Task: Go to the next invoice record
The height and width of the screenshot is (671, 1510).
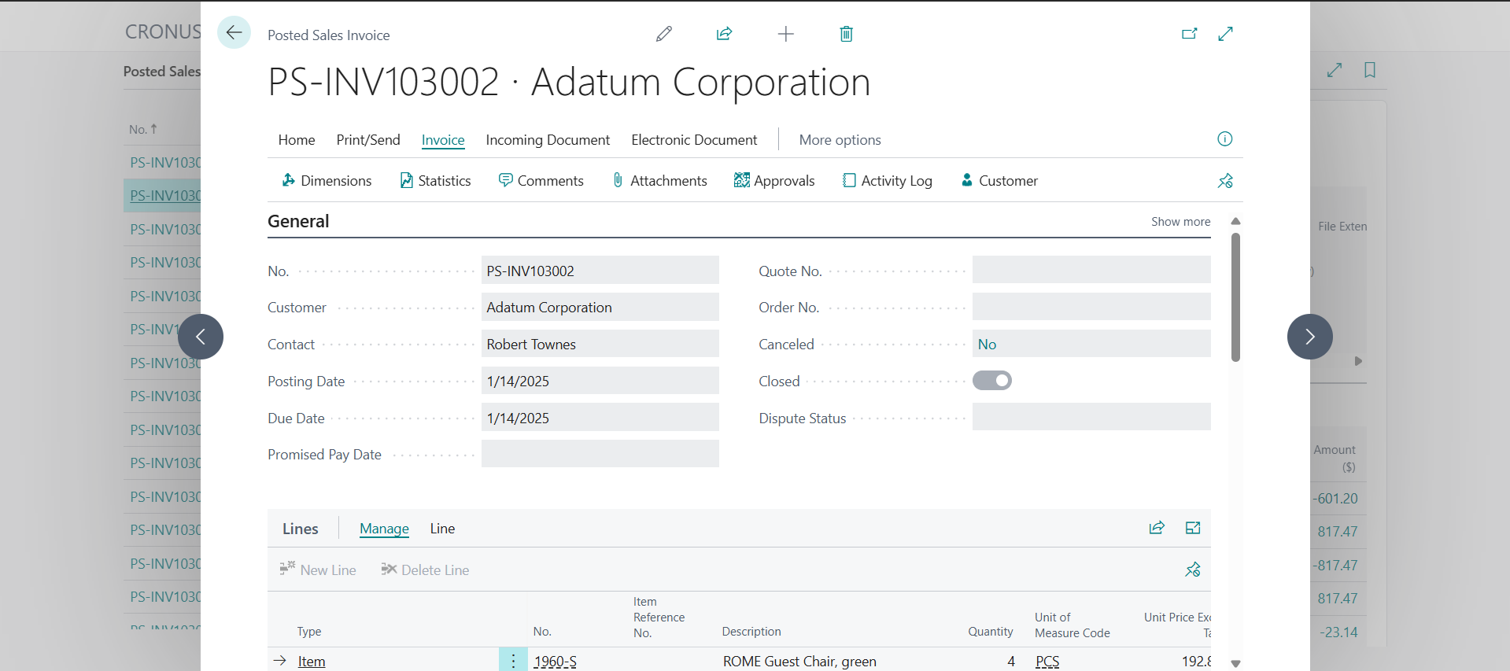Action: click(x=1310, y=337)
